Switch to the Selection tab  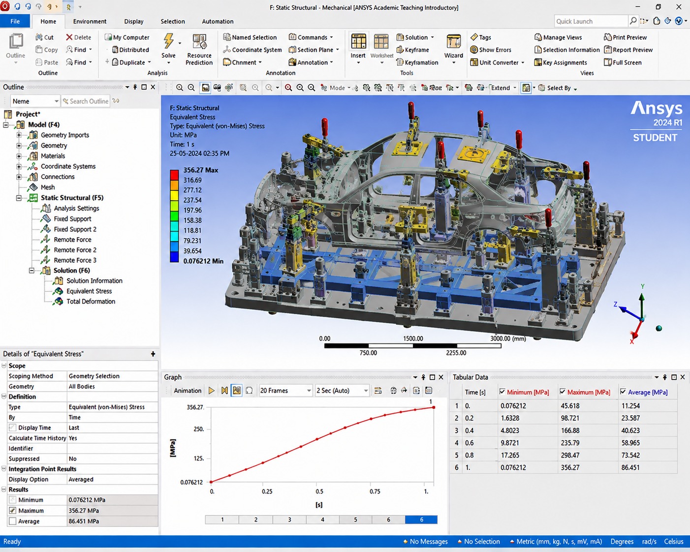(x=173, y=21)
